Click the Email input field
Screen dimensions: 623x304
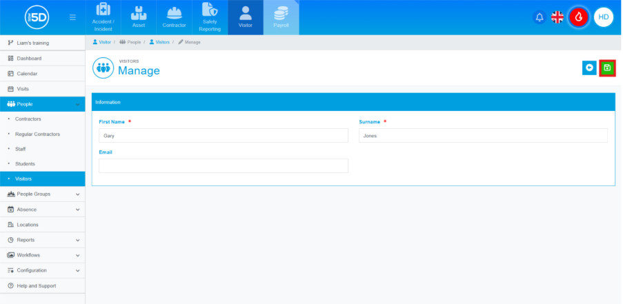pos(223,166)
